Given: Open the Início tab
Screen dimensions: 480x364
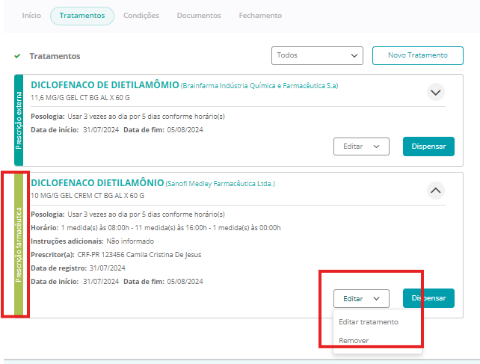Looking at the screenshot, I should (31, 16).
